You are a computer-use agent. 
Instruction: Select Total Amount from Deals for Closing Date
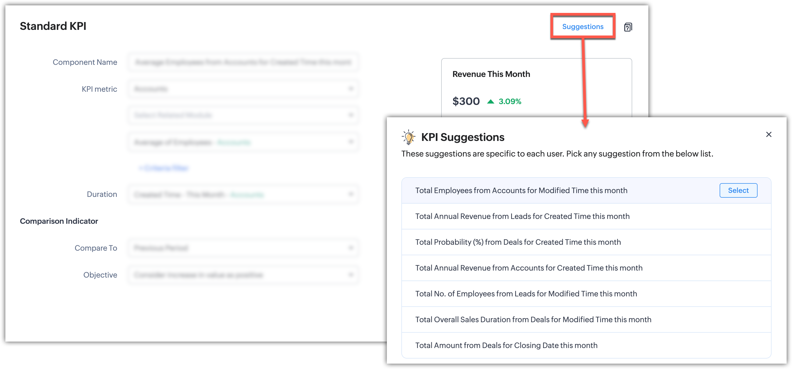coord(506,345)
